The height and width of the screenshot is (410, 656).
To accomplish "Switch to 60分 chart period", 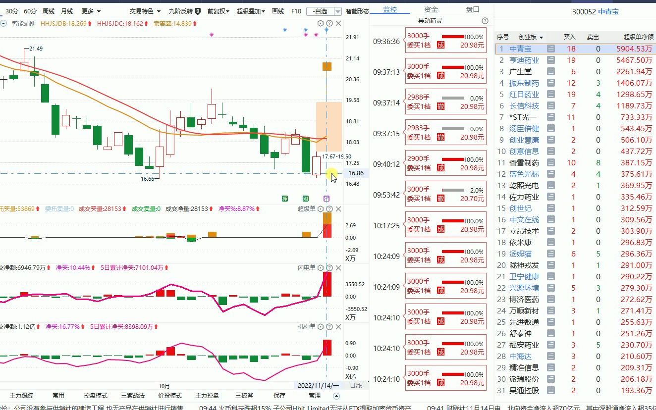I will click(x=30, y=11).
